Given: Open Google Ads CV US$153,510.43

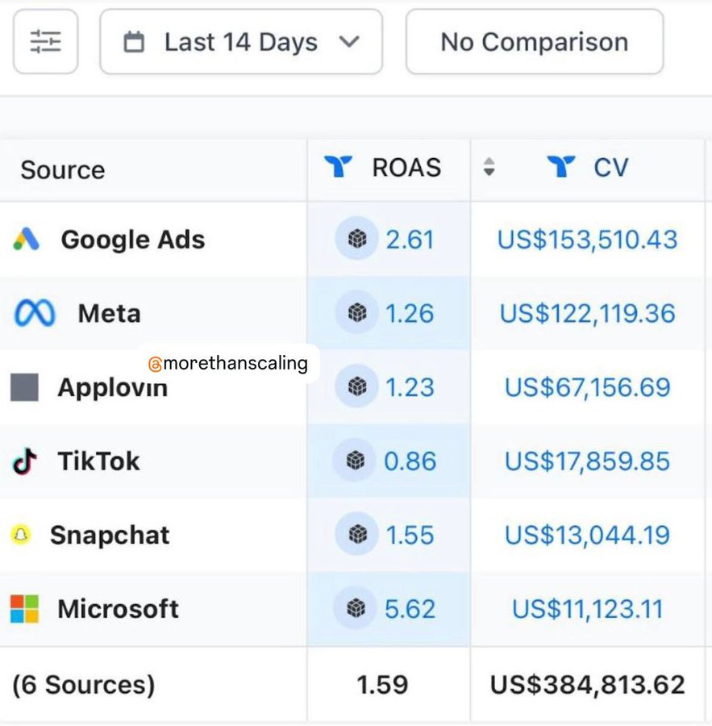Looking at the screenshot, I should click(x=587, y=240).
